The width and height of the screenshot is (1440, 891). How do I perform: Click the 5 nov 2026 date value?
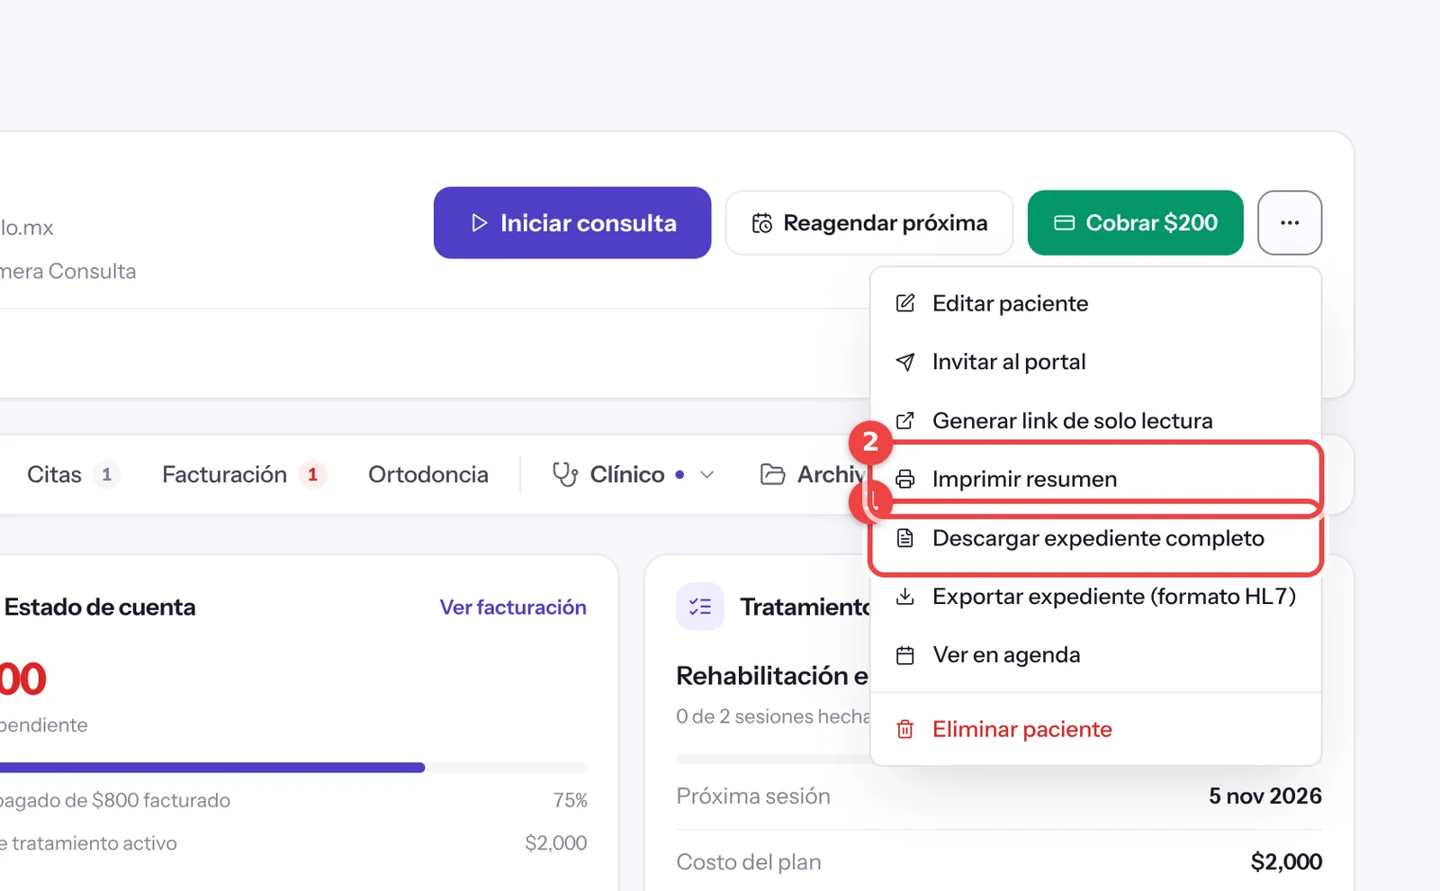[x=1265, y=796]
